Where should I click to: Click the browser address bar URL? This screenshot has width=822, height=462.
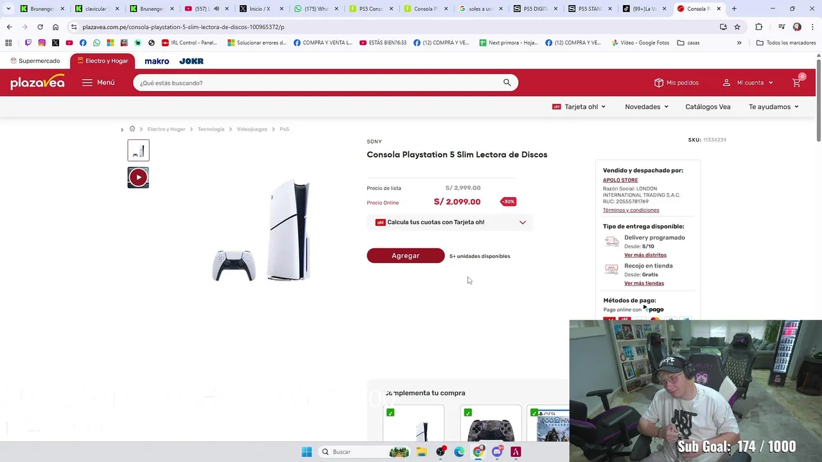[x=183, y=27]
